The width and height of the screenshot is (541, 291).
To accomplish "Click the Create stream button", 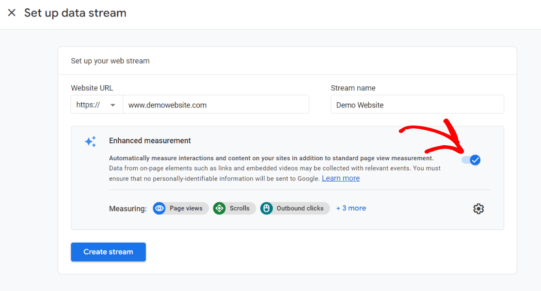I will click(108, 252).
